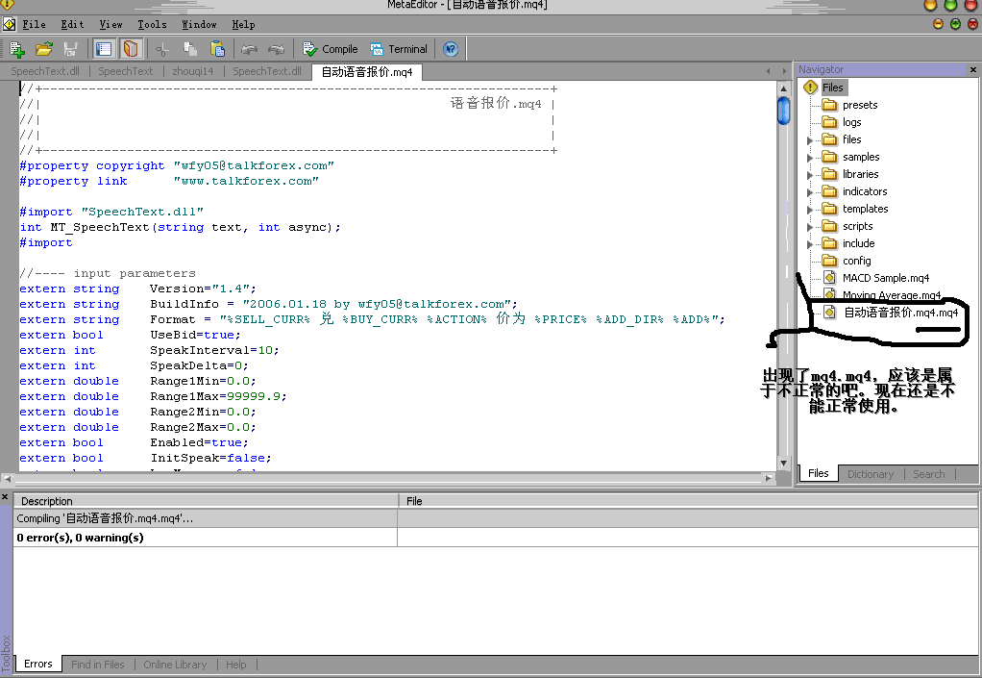This screenshot has height=678, width=982.
Task: Select the logs folder
Action: tap(851, 122)
